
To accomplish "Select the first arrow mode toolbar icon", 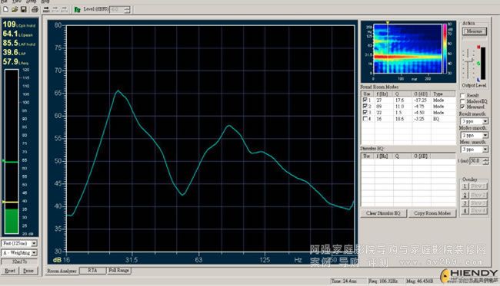I will point(46,9).
